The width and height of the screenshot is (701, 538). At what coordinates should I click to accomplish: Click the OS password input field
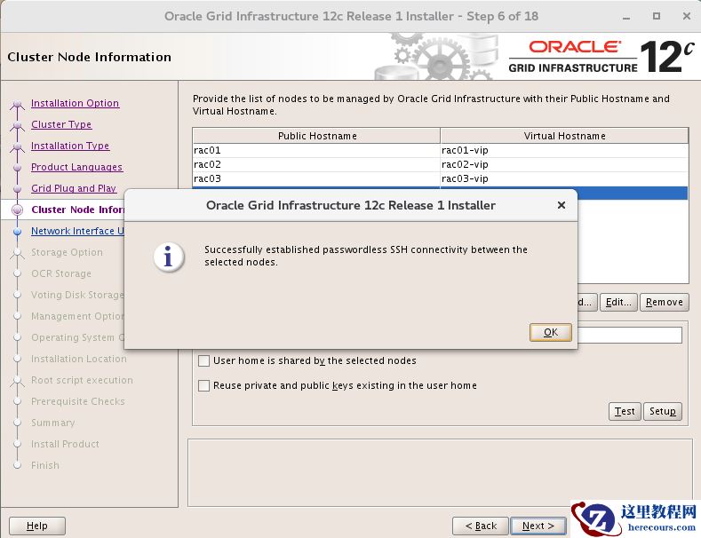click(x=629, y=335)
